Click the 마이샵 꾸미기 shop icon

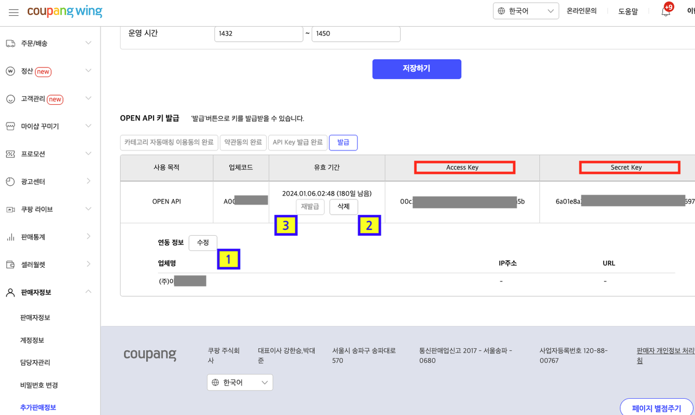tap(10, 126)
